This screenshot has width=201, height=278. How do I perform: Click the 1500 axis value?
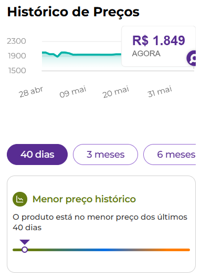click(x=17, y=70)
